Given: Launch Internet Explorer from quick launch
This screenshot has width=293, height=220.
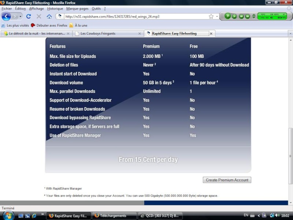Looking at the screenshot, I should [34, 216].
